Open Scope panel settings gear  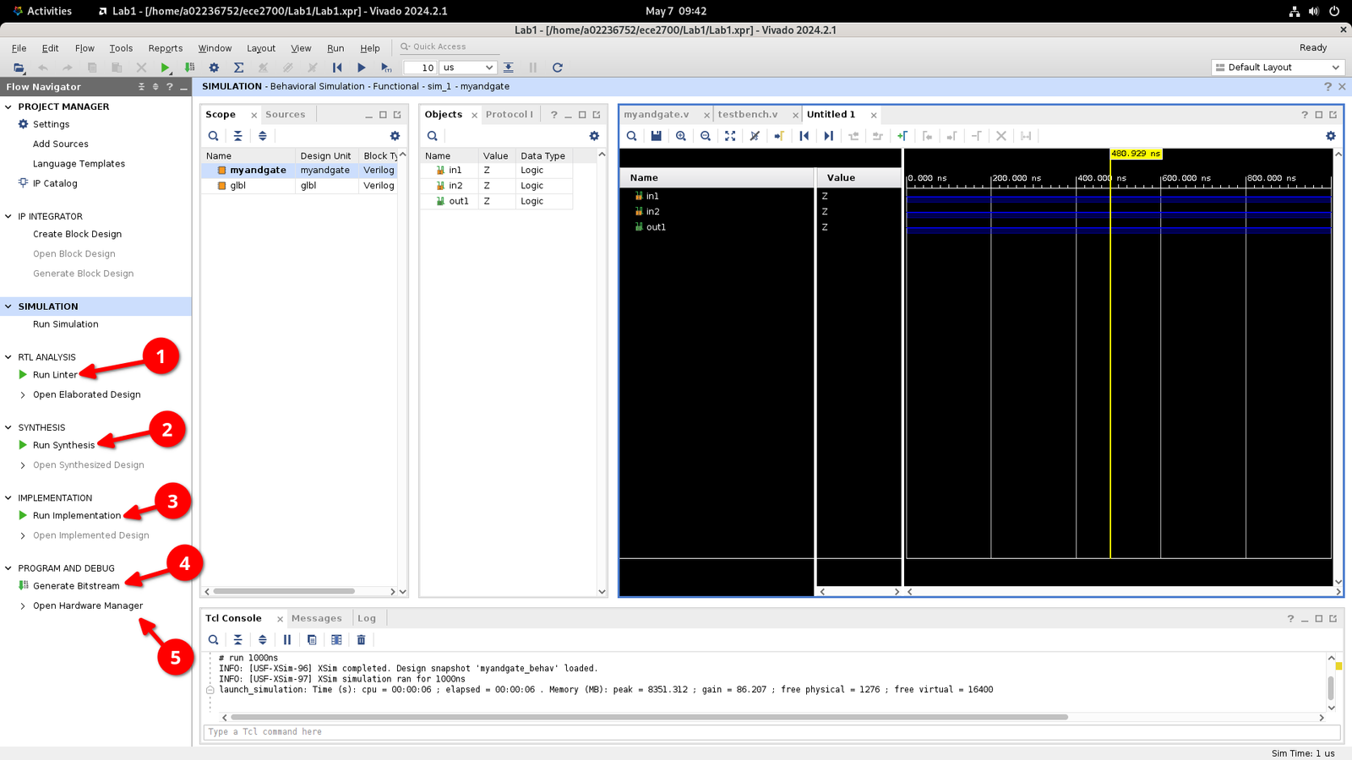coord(395,136)
